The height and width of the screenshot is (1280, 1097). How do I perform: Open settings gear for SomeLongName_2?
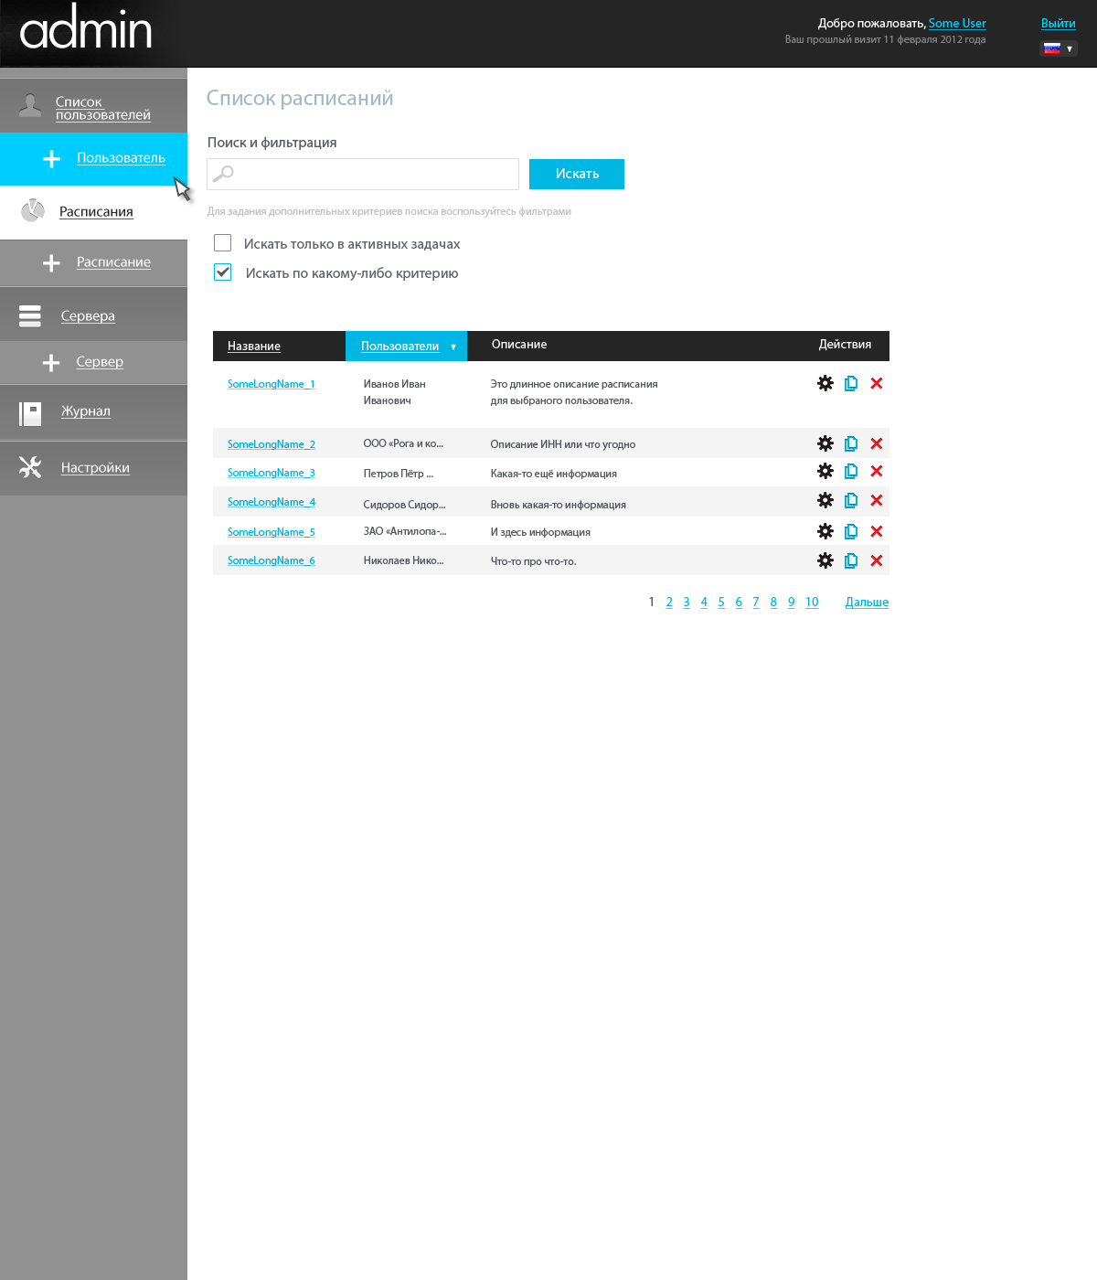click(825, 443)
